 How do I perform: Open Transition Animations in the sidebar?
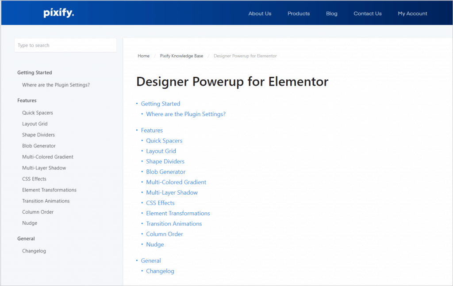point(46,201)
